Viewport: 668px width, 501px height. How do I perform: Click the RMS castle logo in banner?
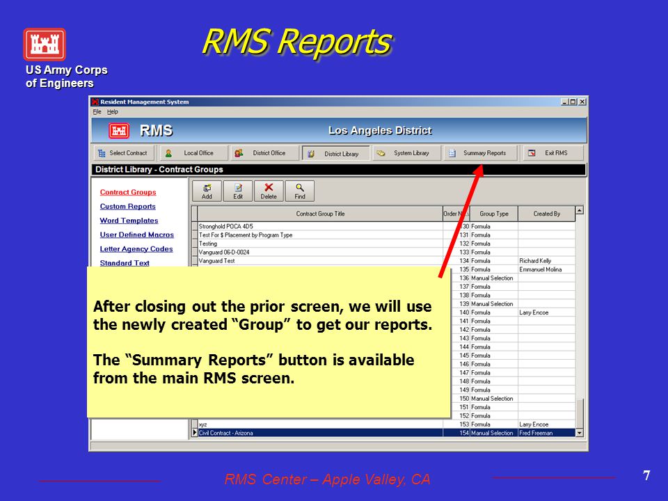(119, 131)
